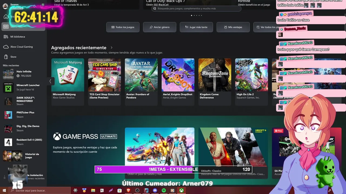Open DARK SOULS: REMASTERED entry
This screenshot has height=194, width=346.
[24, 101]
